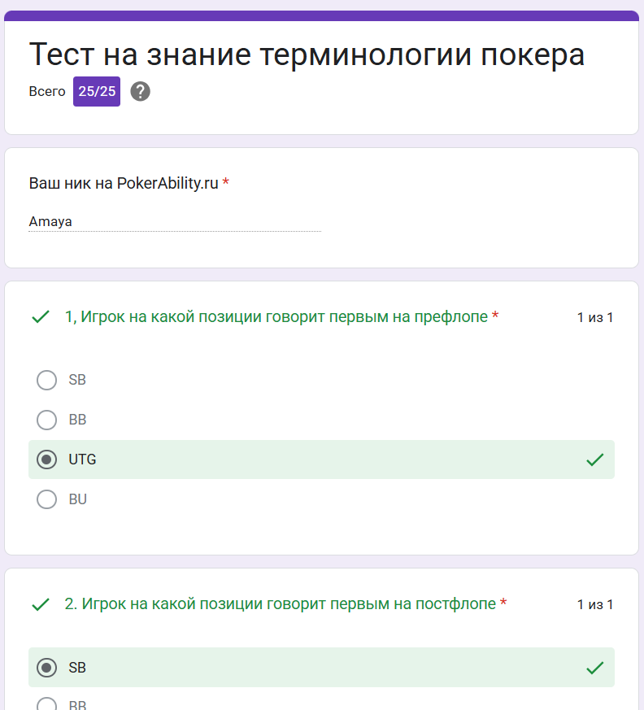
Task: Select the SB option in question 2
Action: 46,668
